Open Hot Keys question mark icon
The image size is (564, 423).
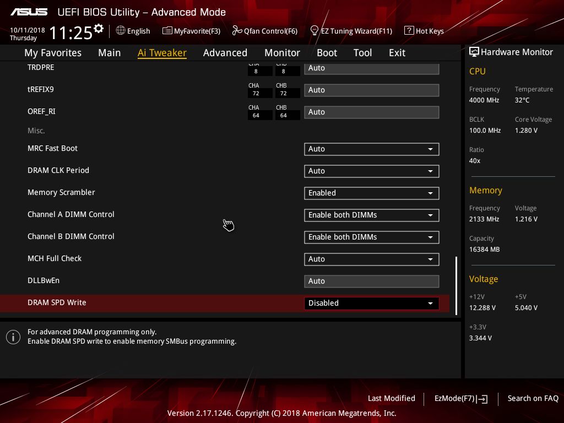409,31
